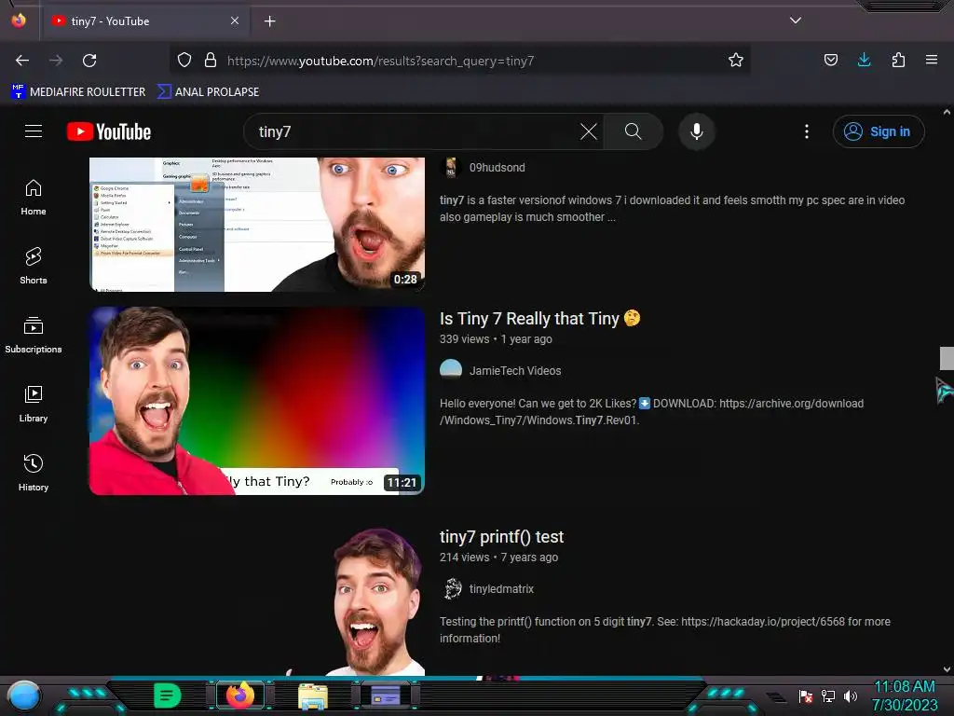The image size is (954, 716).
Task: Go back with the browser back arrow
Action: coord(22,61)
